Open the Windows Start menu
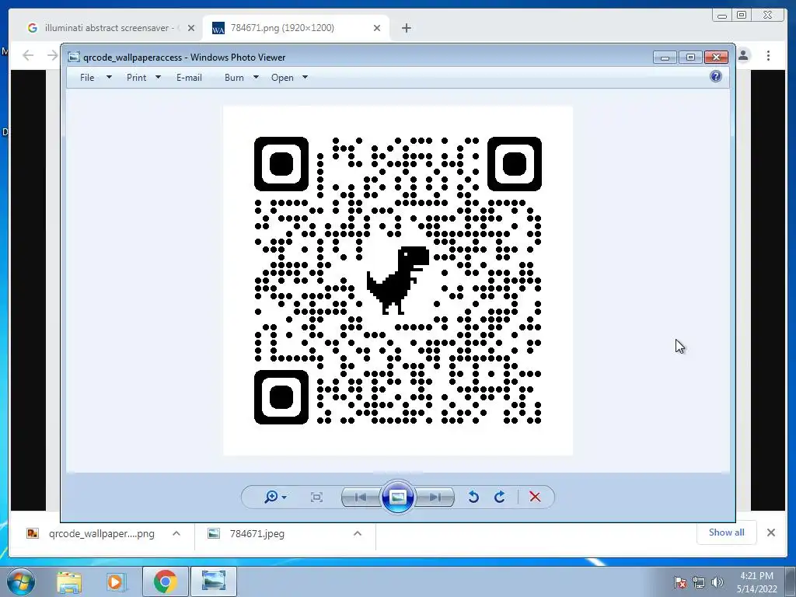 (x=21, y=581)
